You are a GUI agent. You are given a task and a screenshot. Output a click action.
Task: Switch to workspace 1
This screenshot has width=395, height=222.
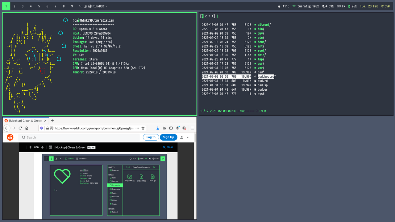pyautogui.click(x=6, y=6)
